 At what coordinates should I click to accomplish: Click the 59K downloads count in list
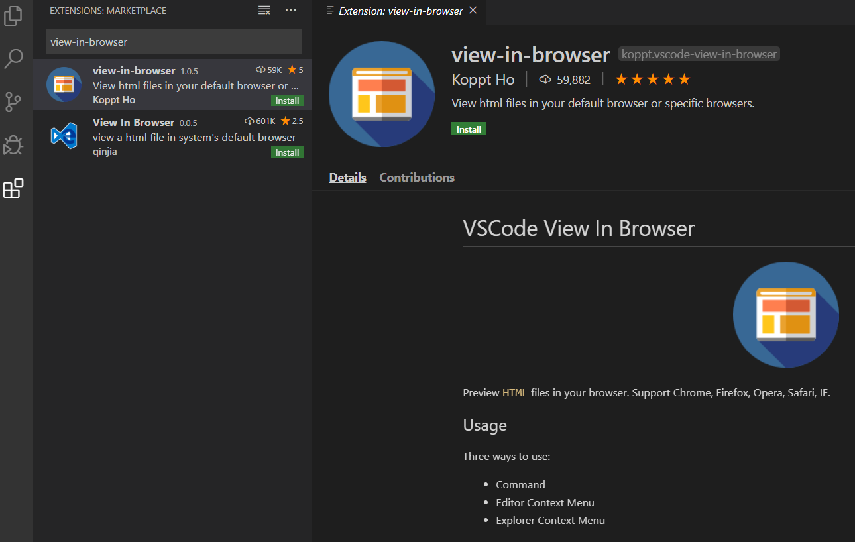coord(269,70)
